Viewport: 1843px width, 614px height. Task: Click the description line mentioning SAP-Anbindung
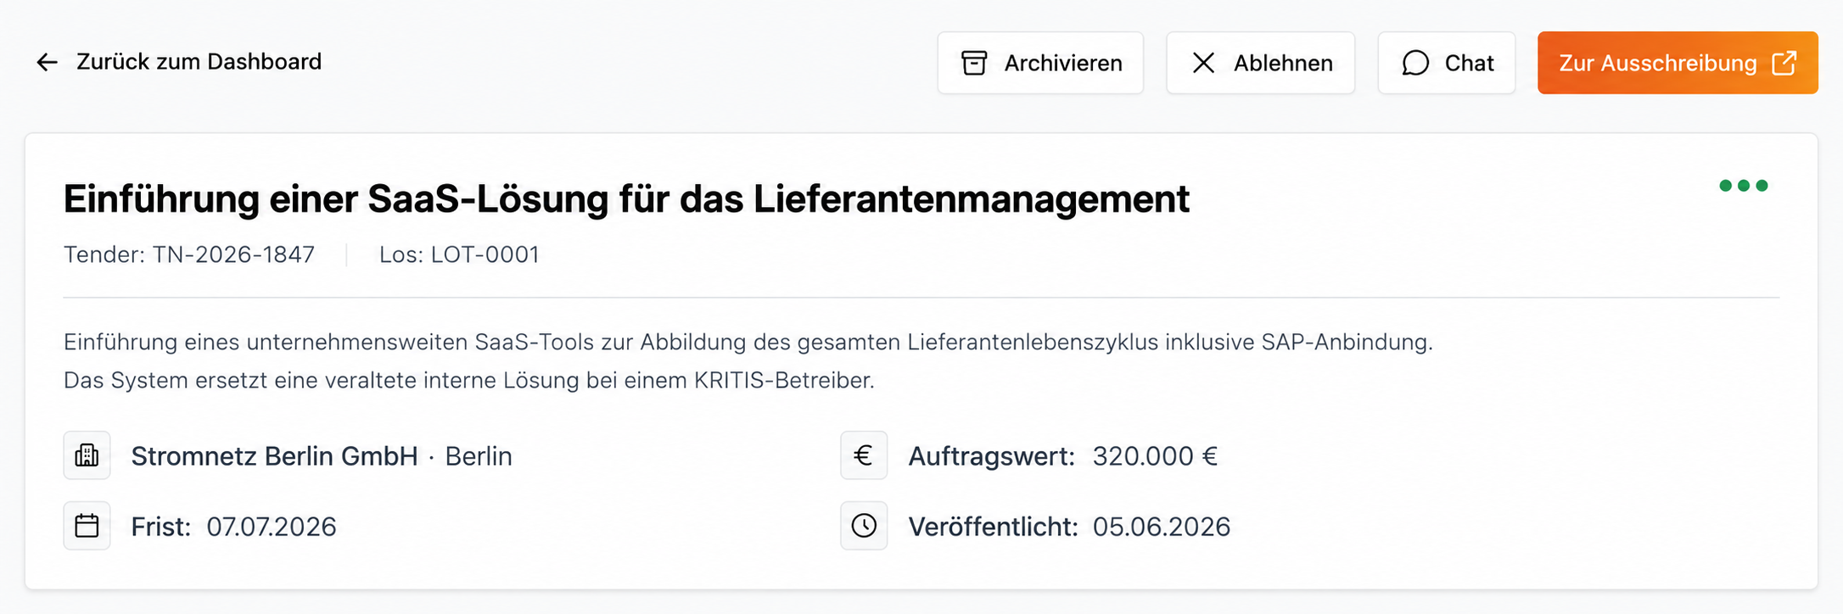pyautogui.click(x=748, y=342)
